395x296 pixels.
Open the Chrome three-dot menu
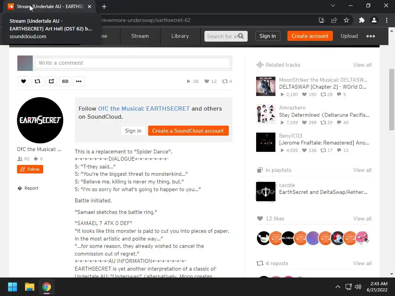point(387,20)
